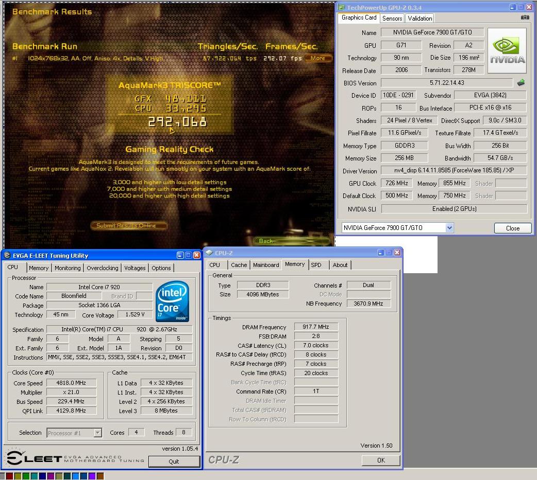Click the Bandwidth value 54.7 GB/s
Viewport: 537px width, 480px height.
tap(500, 158)
